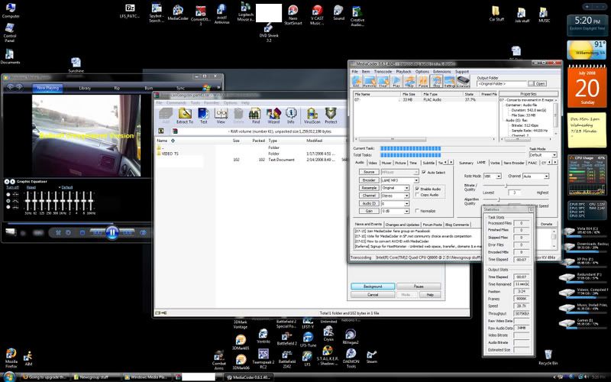The width and height of the screenshot is (611, 382).
Task: Open the Resample dropdown showing Original
Action: [x=395, y=188]
